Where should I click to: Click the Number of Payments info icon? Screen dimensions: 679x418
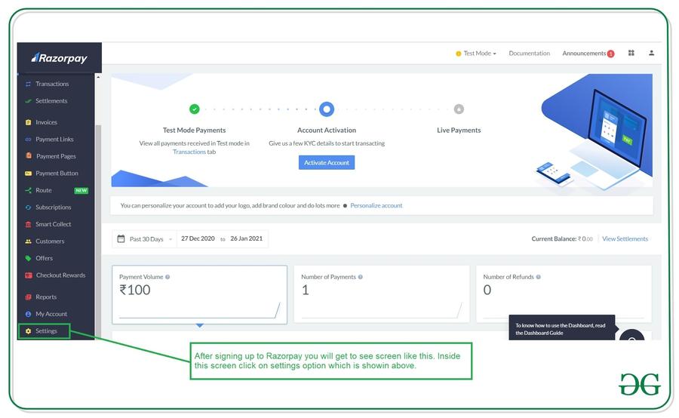(361, 277)
